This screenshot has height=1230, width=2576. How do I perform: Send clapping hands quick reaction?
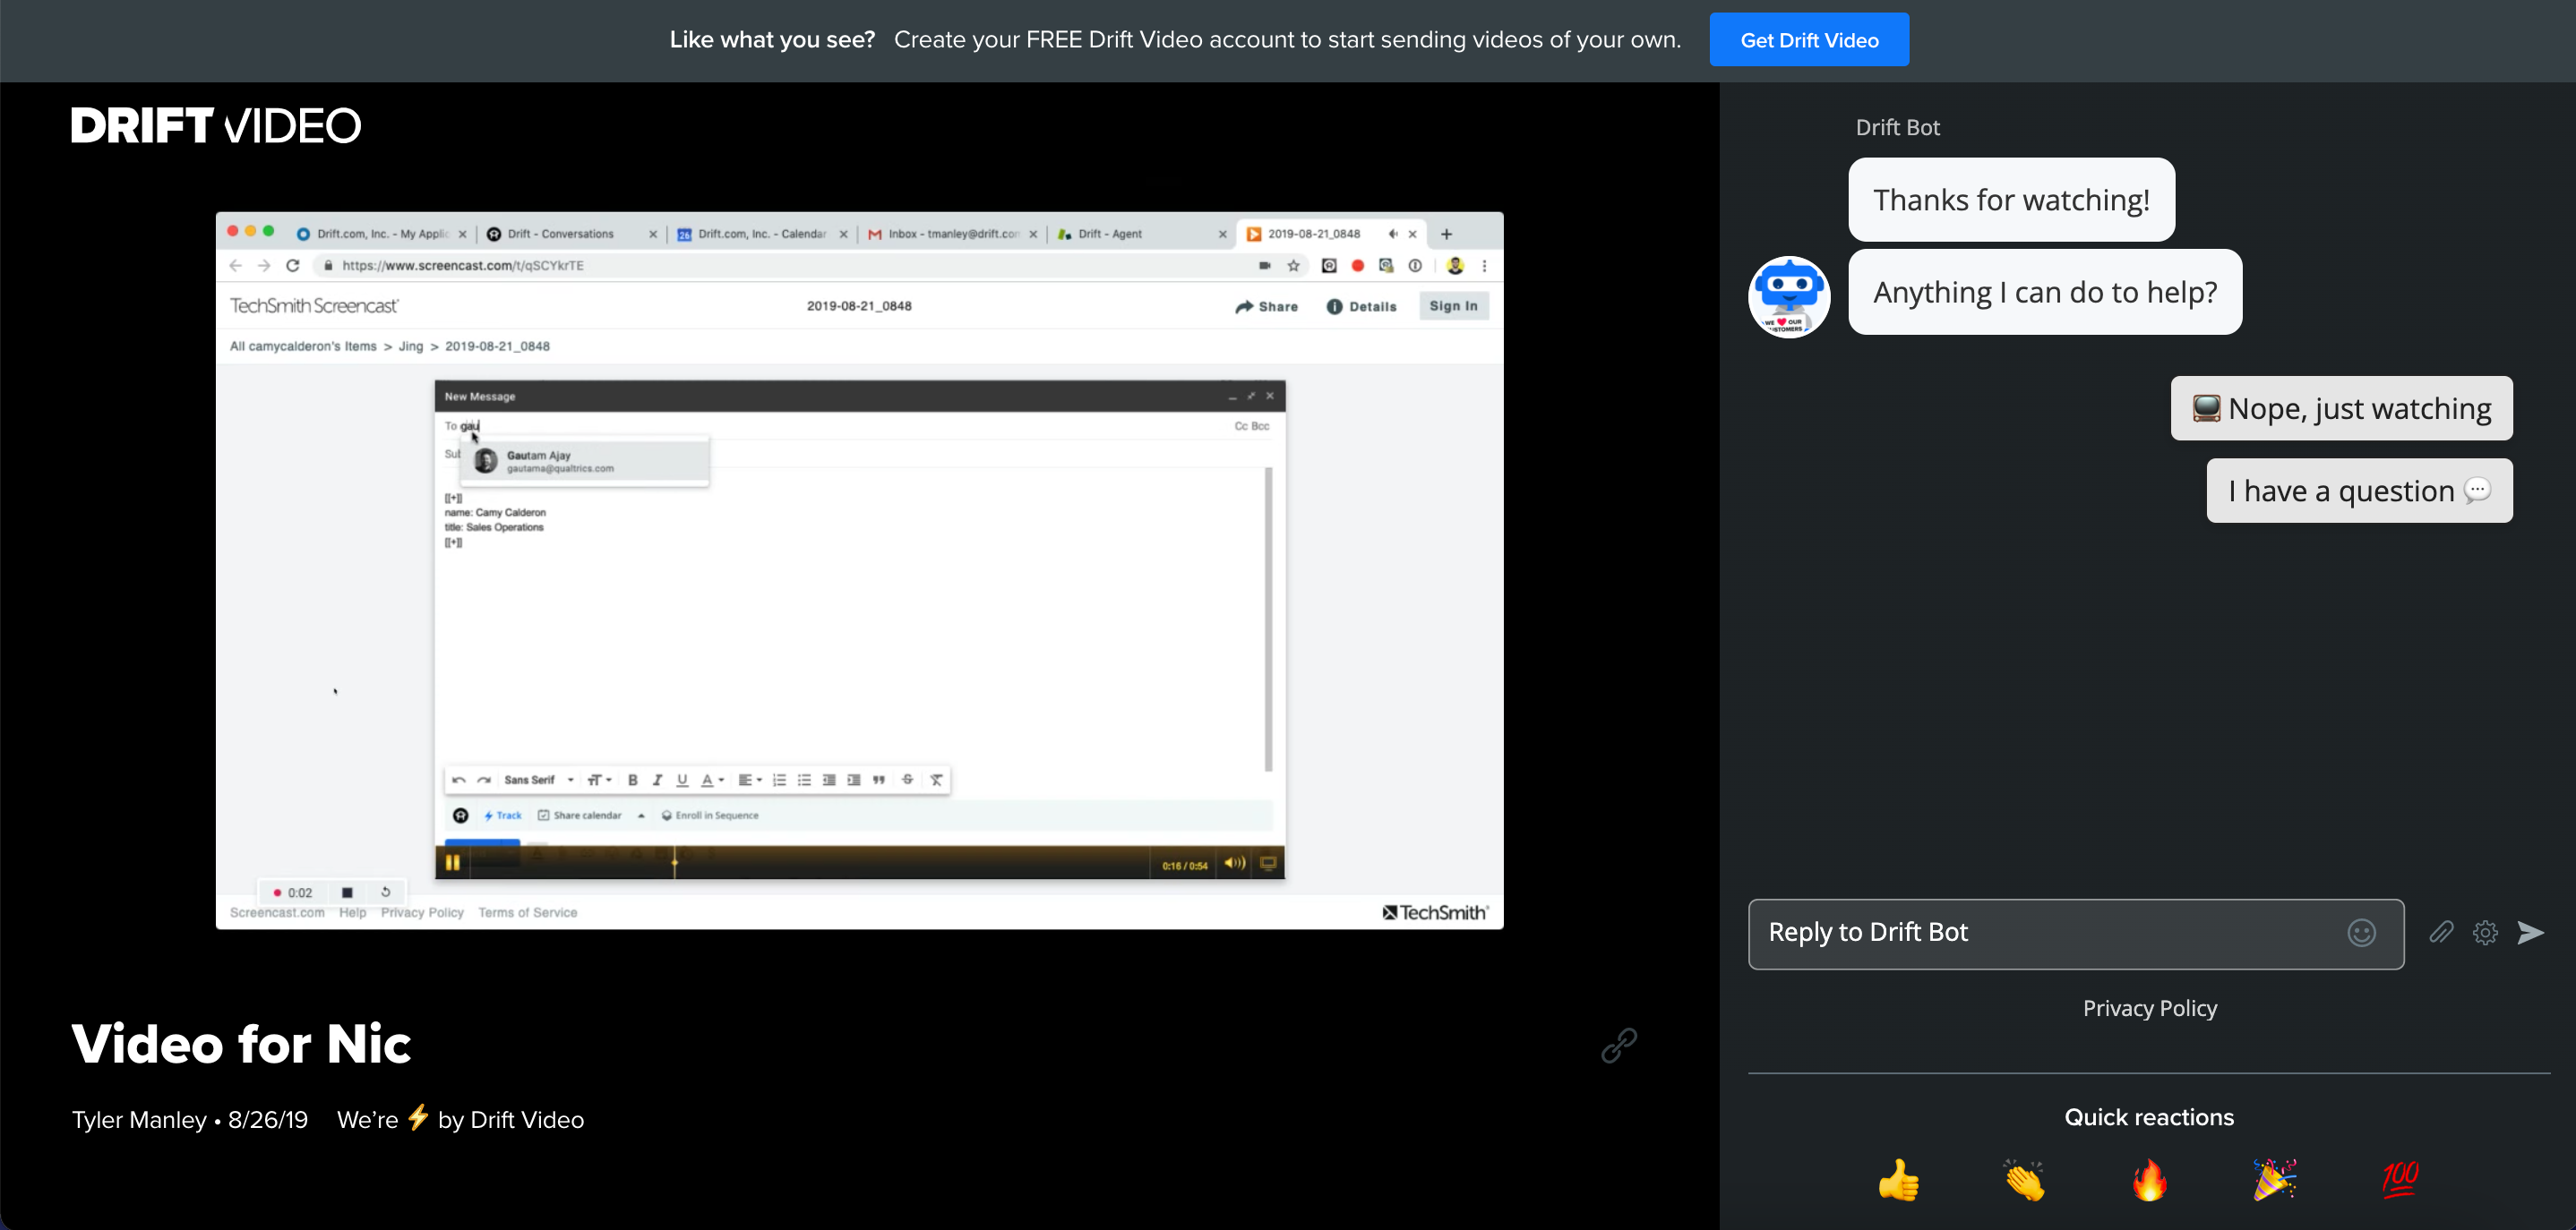(x=2024, y=1180)
